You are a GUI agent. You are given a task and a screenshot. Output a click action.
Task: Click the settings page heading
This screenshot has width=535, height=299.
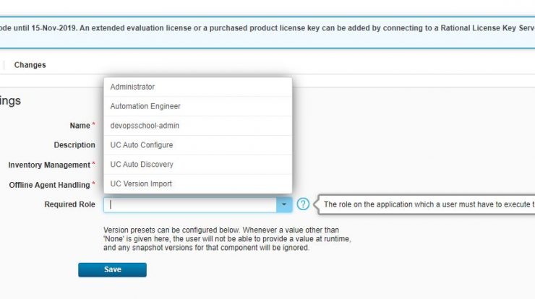click(x=10, y=101)
